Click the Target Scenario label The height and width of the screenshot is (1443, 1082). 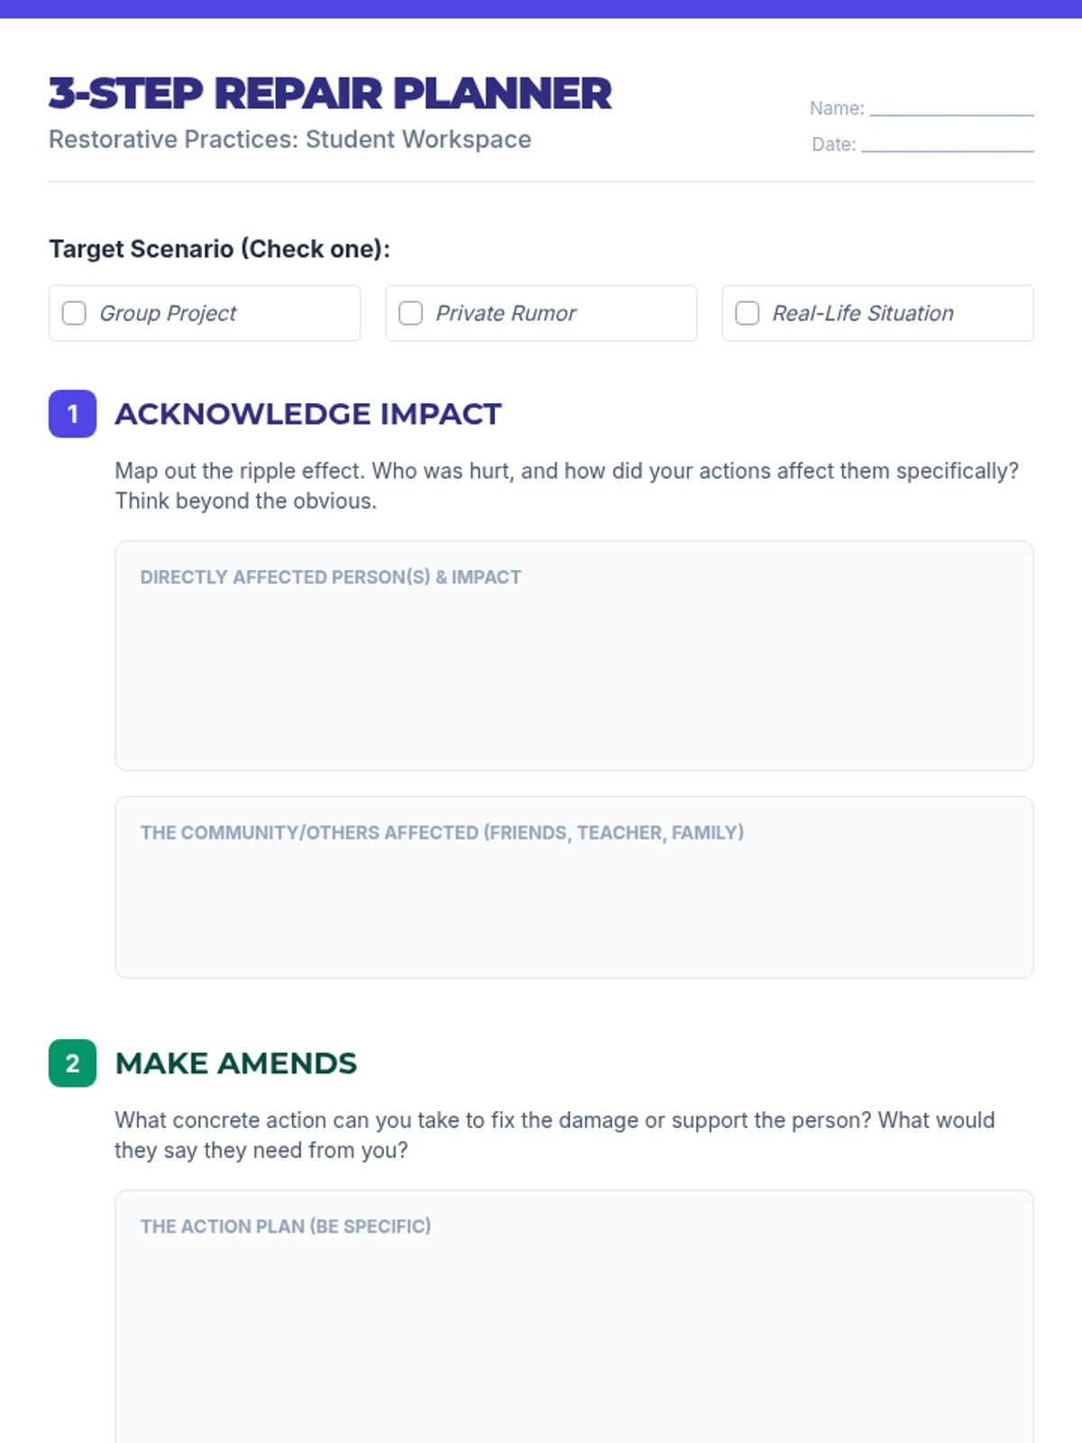point(219,249)
